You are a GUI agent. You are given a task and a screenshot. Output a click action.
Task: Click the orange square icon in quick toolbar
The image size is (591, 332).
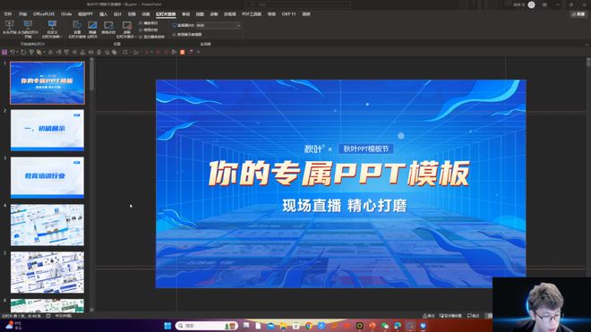[183, 52]
